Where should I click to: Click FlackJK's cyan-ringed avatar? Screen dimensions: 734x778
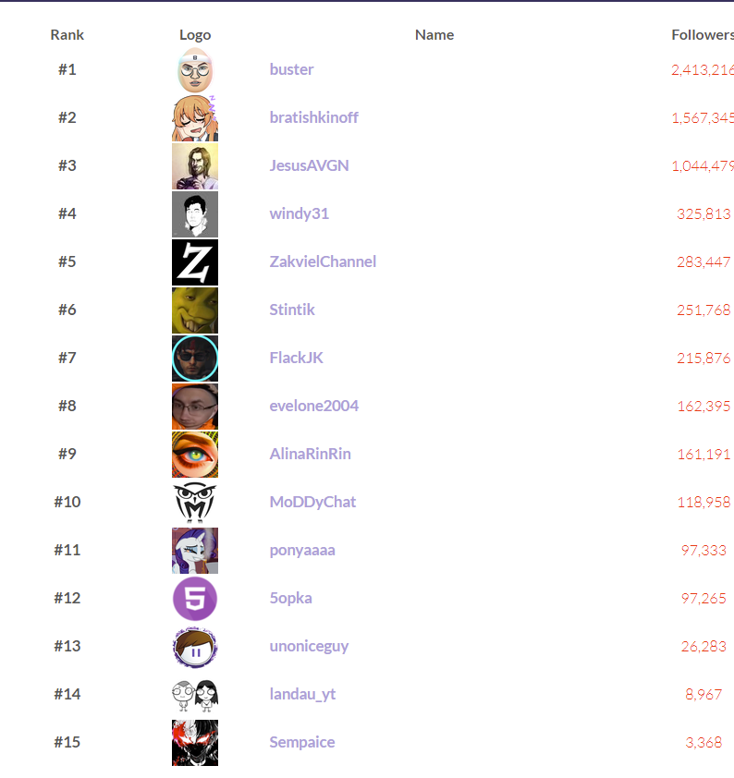(x=195, y=359)
